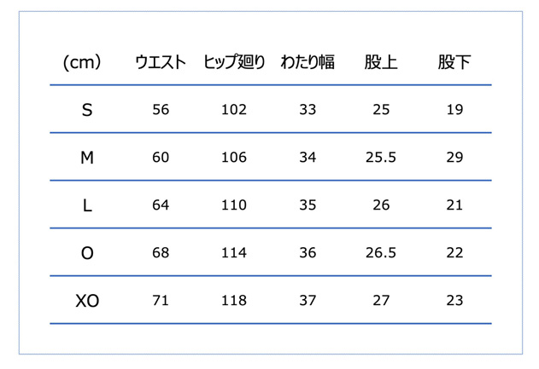
Task: Click the rise value 25.5
Action: point(381,158)
